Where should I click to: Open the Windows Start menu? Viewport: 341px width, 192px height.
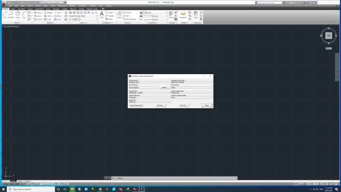tap(3, 189)
